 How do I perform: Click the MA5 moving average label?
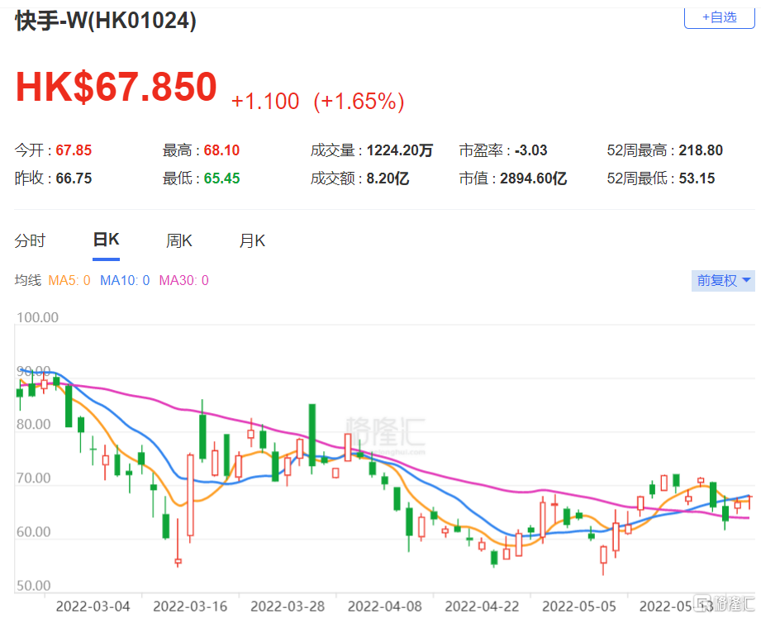pos(69,281)
